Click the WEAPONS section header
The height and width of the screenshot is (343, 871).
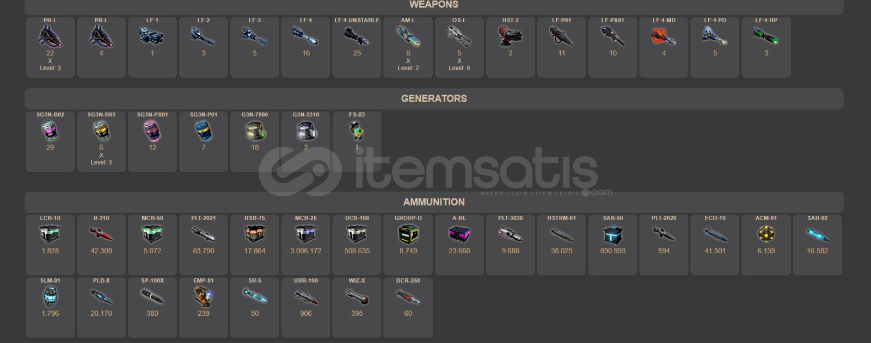[x=434, y=5]
